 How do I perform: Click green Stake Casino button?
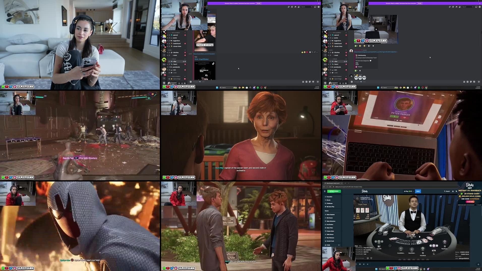[x=334, y=191]
